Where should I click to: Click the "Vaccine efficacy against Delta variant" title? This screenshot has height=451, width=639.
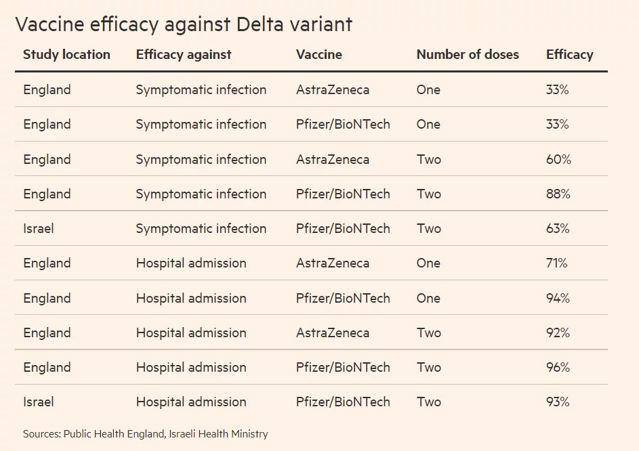184,24
